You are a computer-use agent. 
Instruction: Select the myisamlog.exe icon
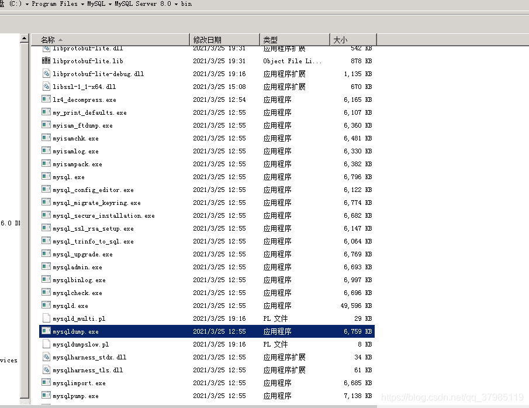[x=46, y=150]
